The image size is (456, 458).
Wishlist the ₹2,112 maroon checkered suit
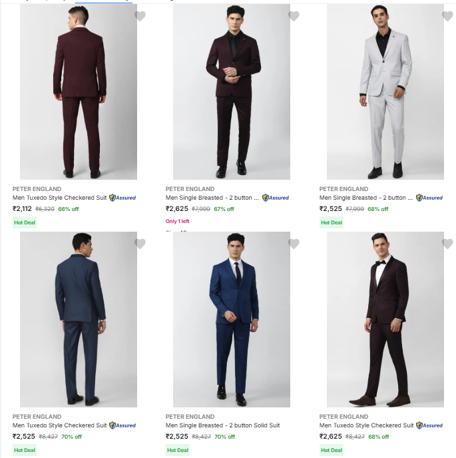coord(140,16)
